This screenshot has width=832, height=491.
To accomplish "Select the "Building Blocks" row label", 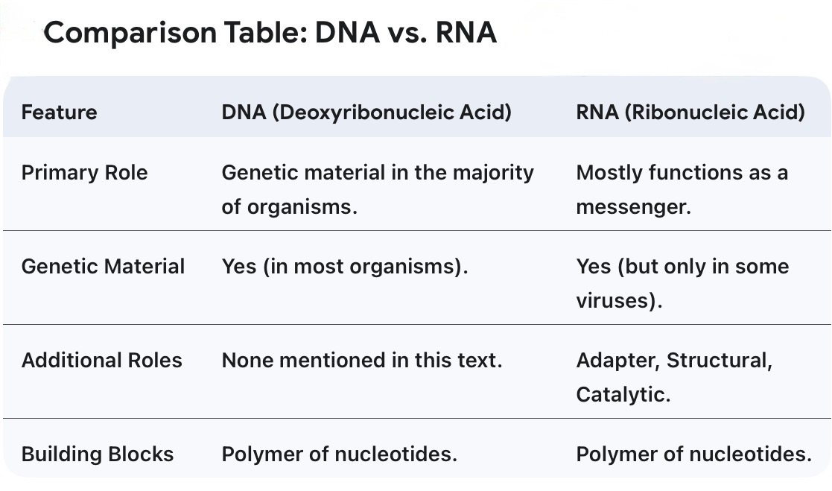I will [x=97, y=454].
